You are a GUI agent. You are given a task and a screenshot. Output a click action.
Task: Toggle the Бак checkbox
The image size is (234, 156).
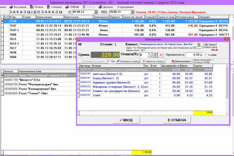[x=110, y=61]
